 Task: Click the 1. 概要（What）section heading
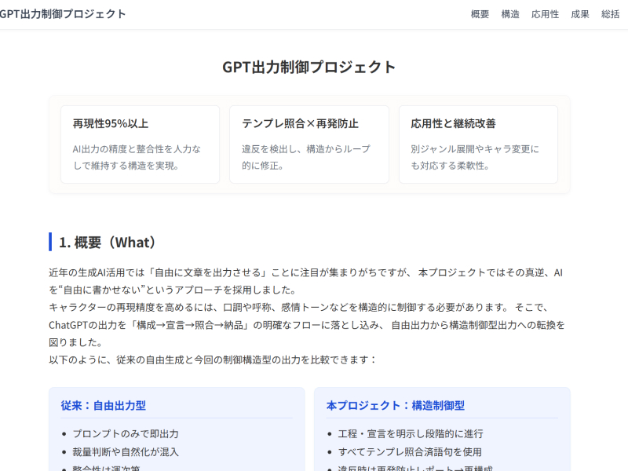pos(107,243)
